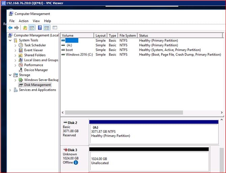
Task: Expand the Event Viewer node
Action: coord(16,50)
